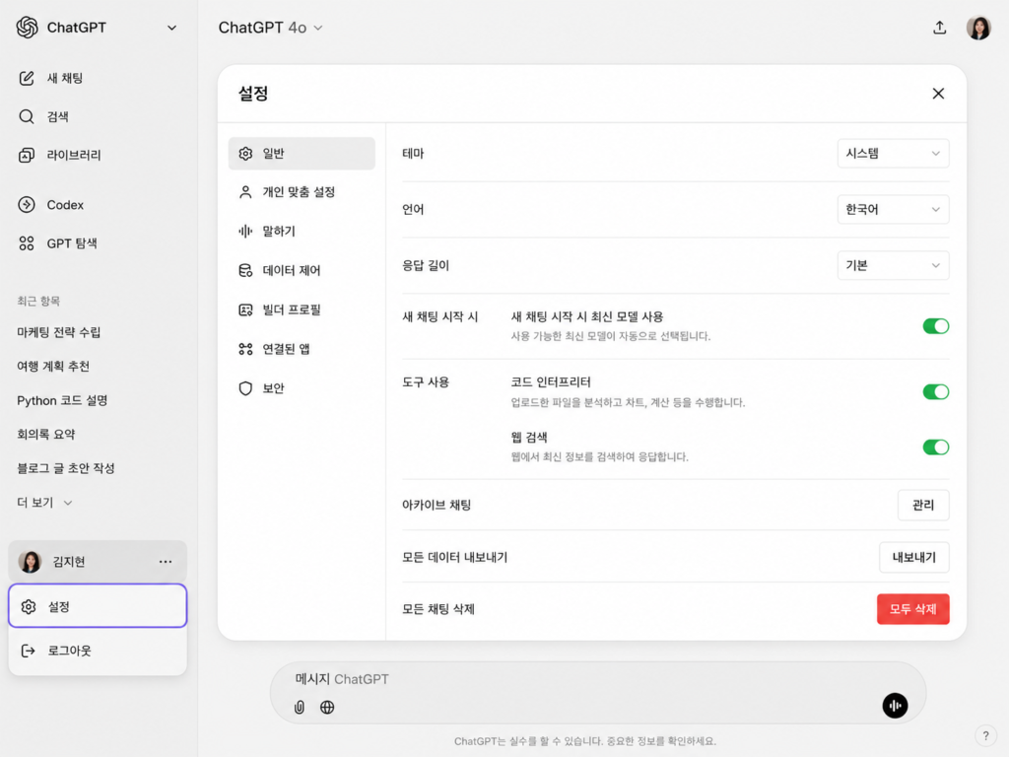This screenshot has width=1009, height=757.
Task: Open the profile avatar at top right
Action: [978, 28]
